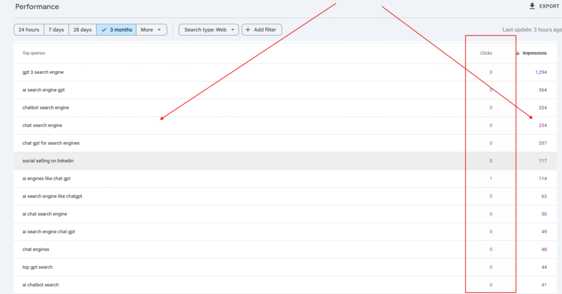Select the 3 months date range
Image resolution: width=562 pixels, height=294 pixels.
(x=116, y=30)
